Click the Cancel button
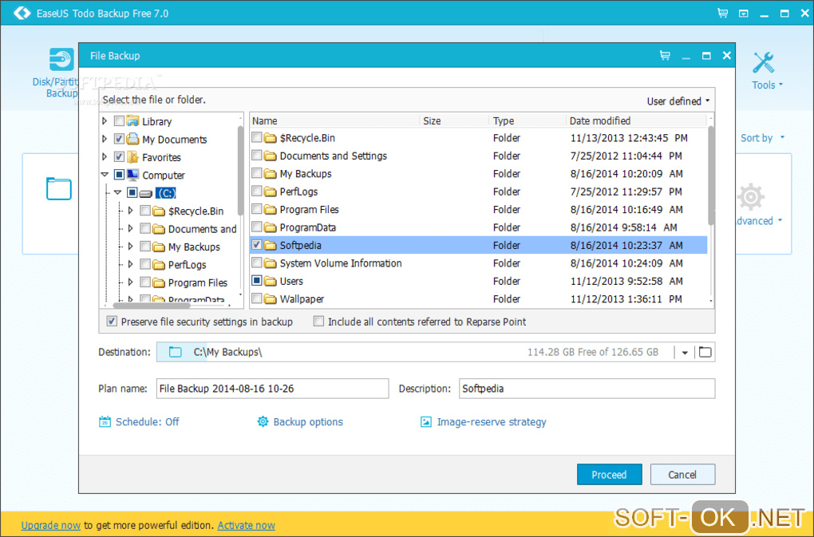The height and width of the screenshot is (537, 814). (x=682, y=474)
